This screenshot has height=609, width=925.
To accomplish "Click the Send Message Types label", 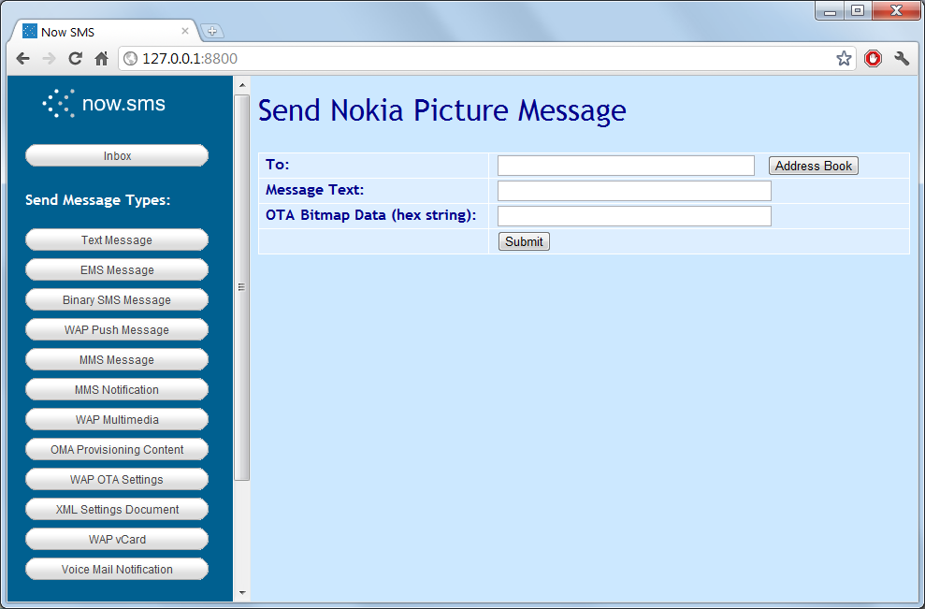I will pyautogui.click(x=97, y=200).
